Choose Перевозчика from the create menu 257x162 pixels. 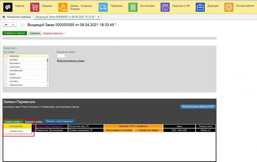point(18,131)
